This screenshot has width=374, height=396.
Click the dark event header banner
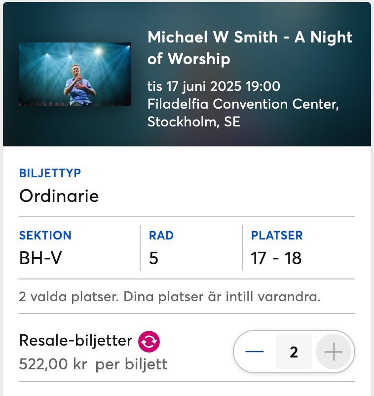coord(187,74)
